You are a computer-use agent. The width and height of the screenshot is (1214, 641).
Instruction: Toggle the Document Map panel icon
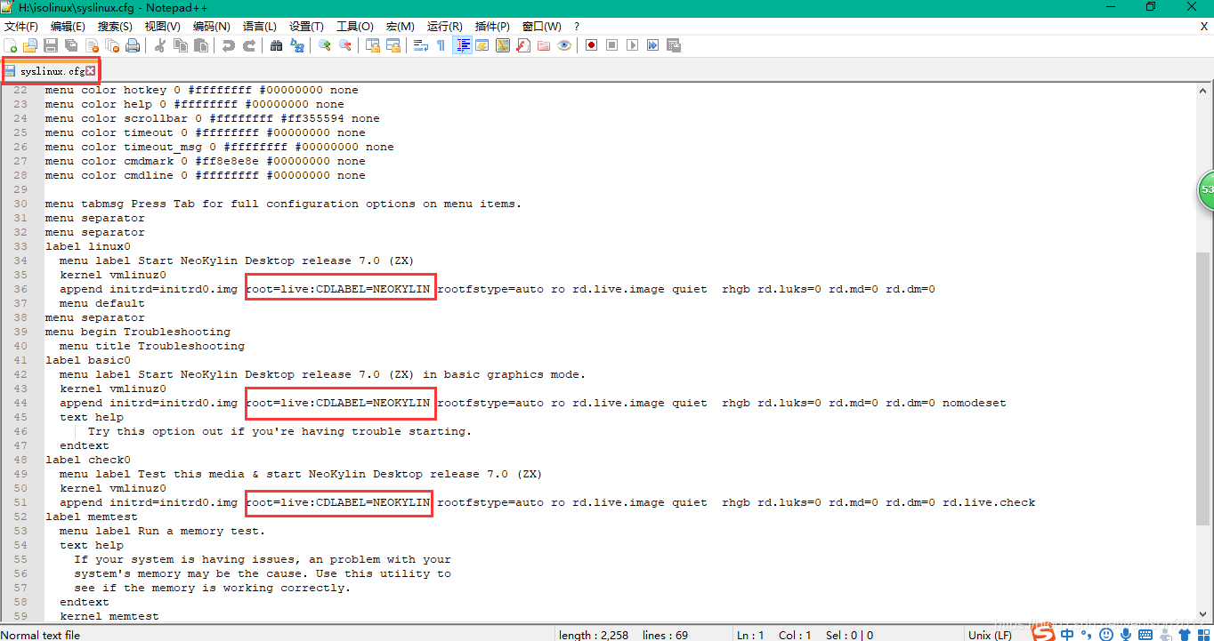click(x=503, y=45)
